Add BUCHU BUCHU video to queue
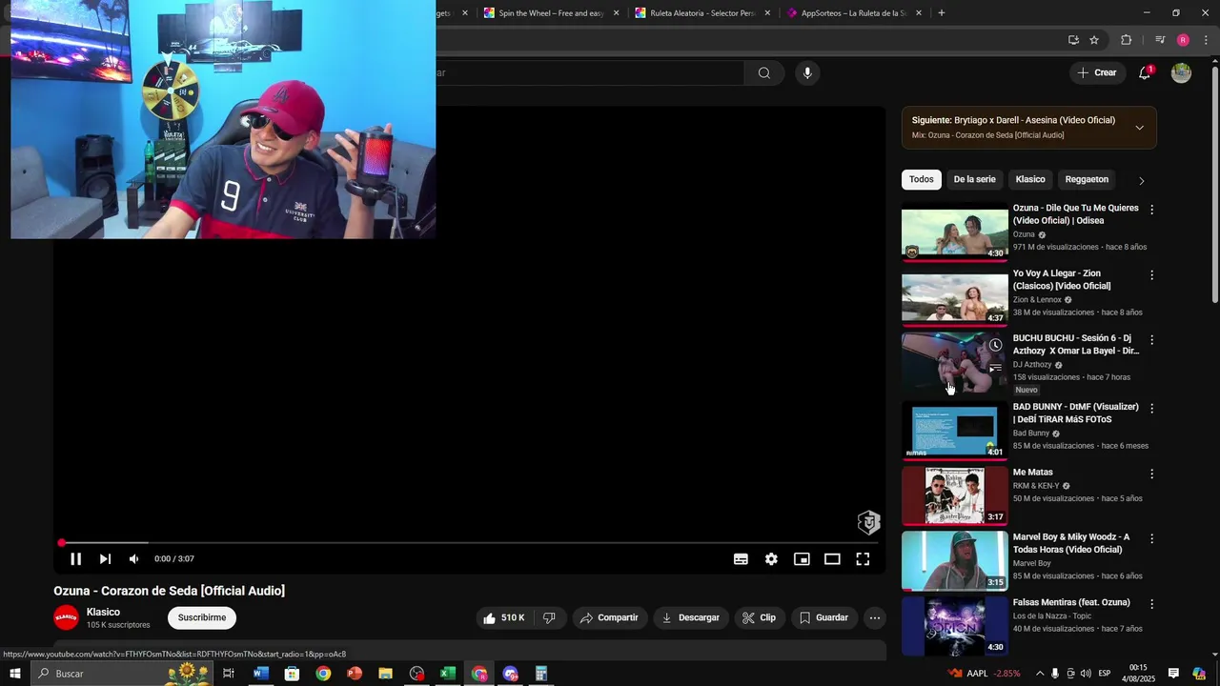Viewport: 1220px width, 686px height. coord(995,368)
